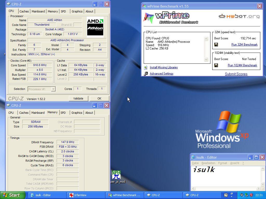Viewport: 266px width, 199px height.
Task: Open the SPD tab in top CPU-Z window
Action: point(63,11)
